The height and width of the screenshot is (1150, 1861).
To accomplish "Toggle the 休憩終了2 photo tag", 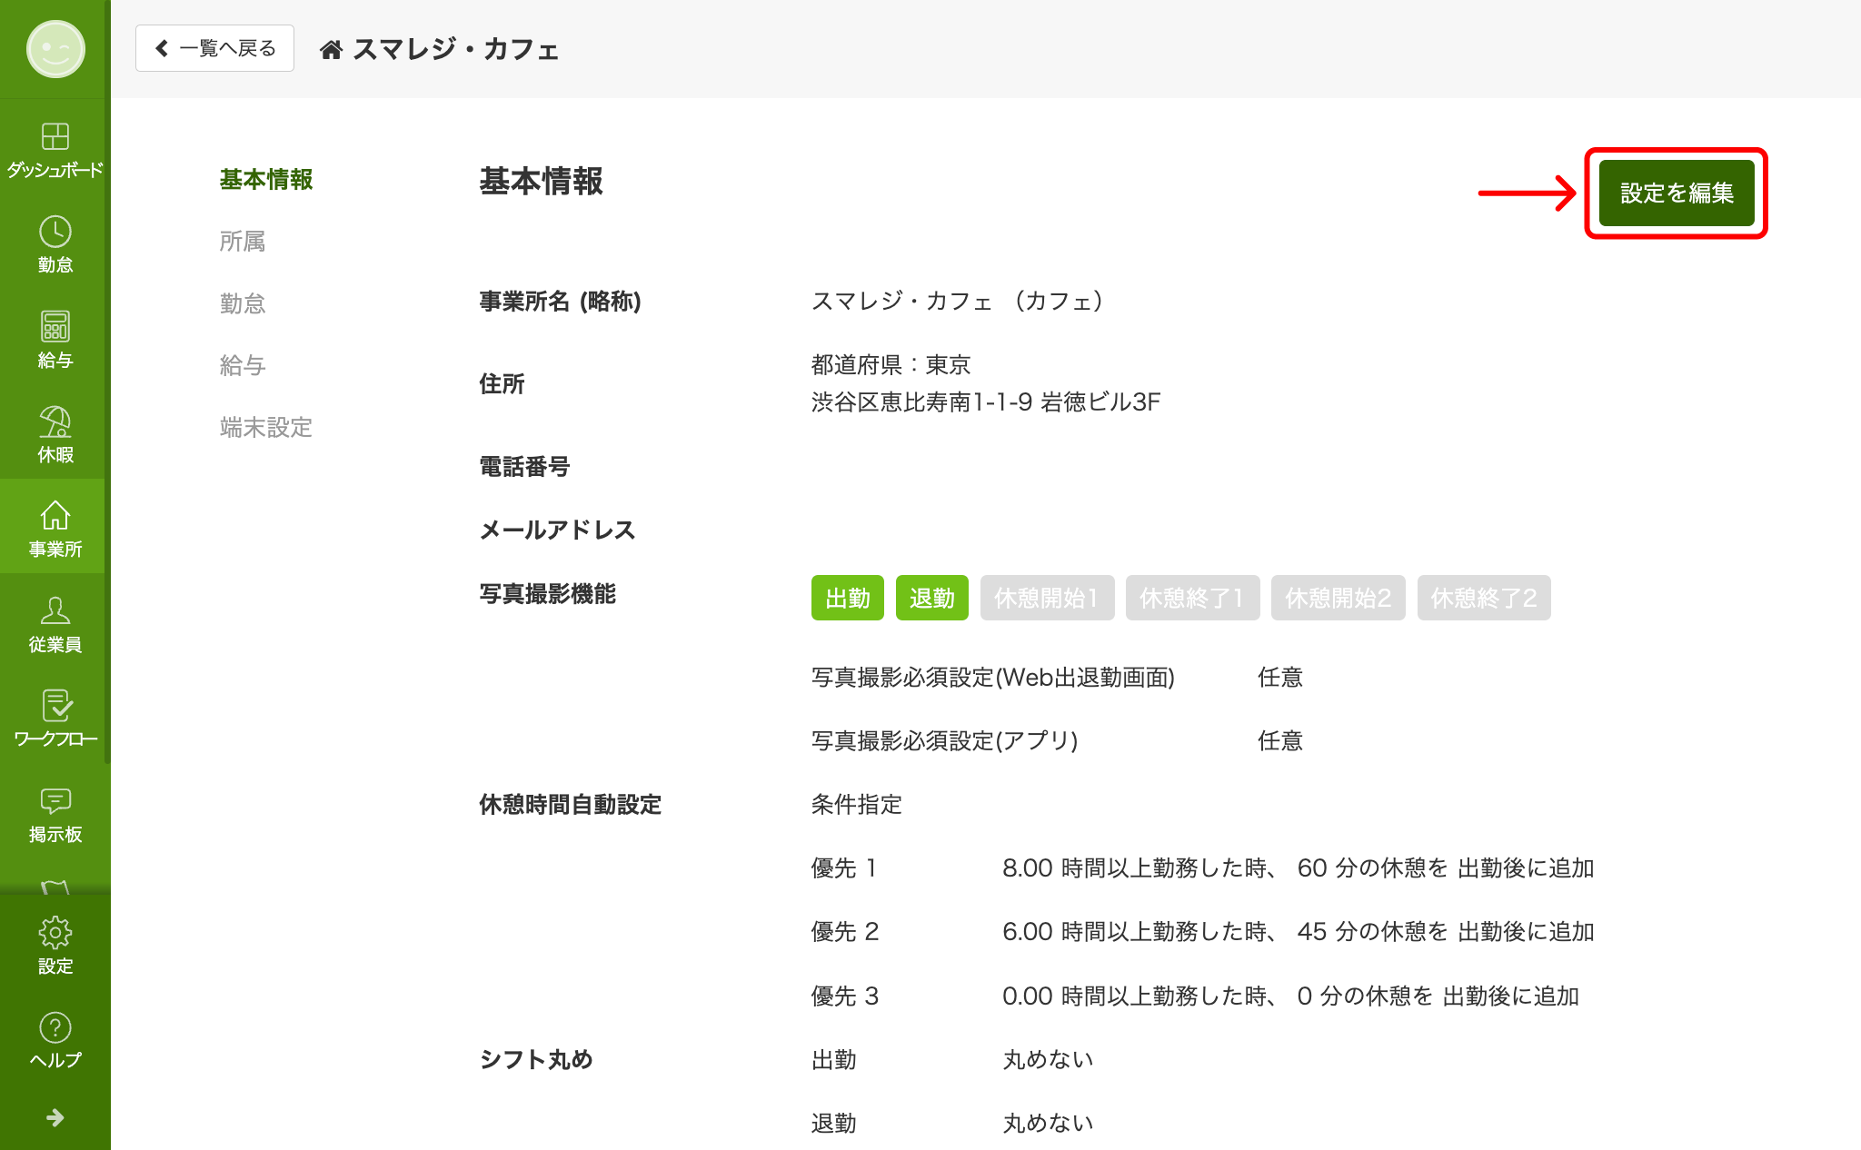I will 1484,598.
